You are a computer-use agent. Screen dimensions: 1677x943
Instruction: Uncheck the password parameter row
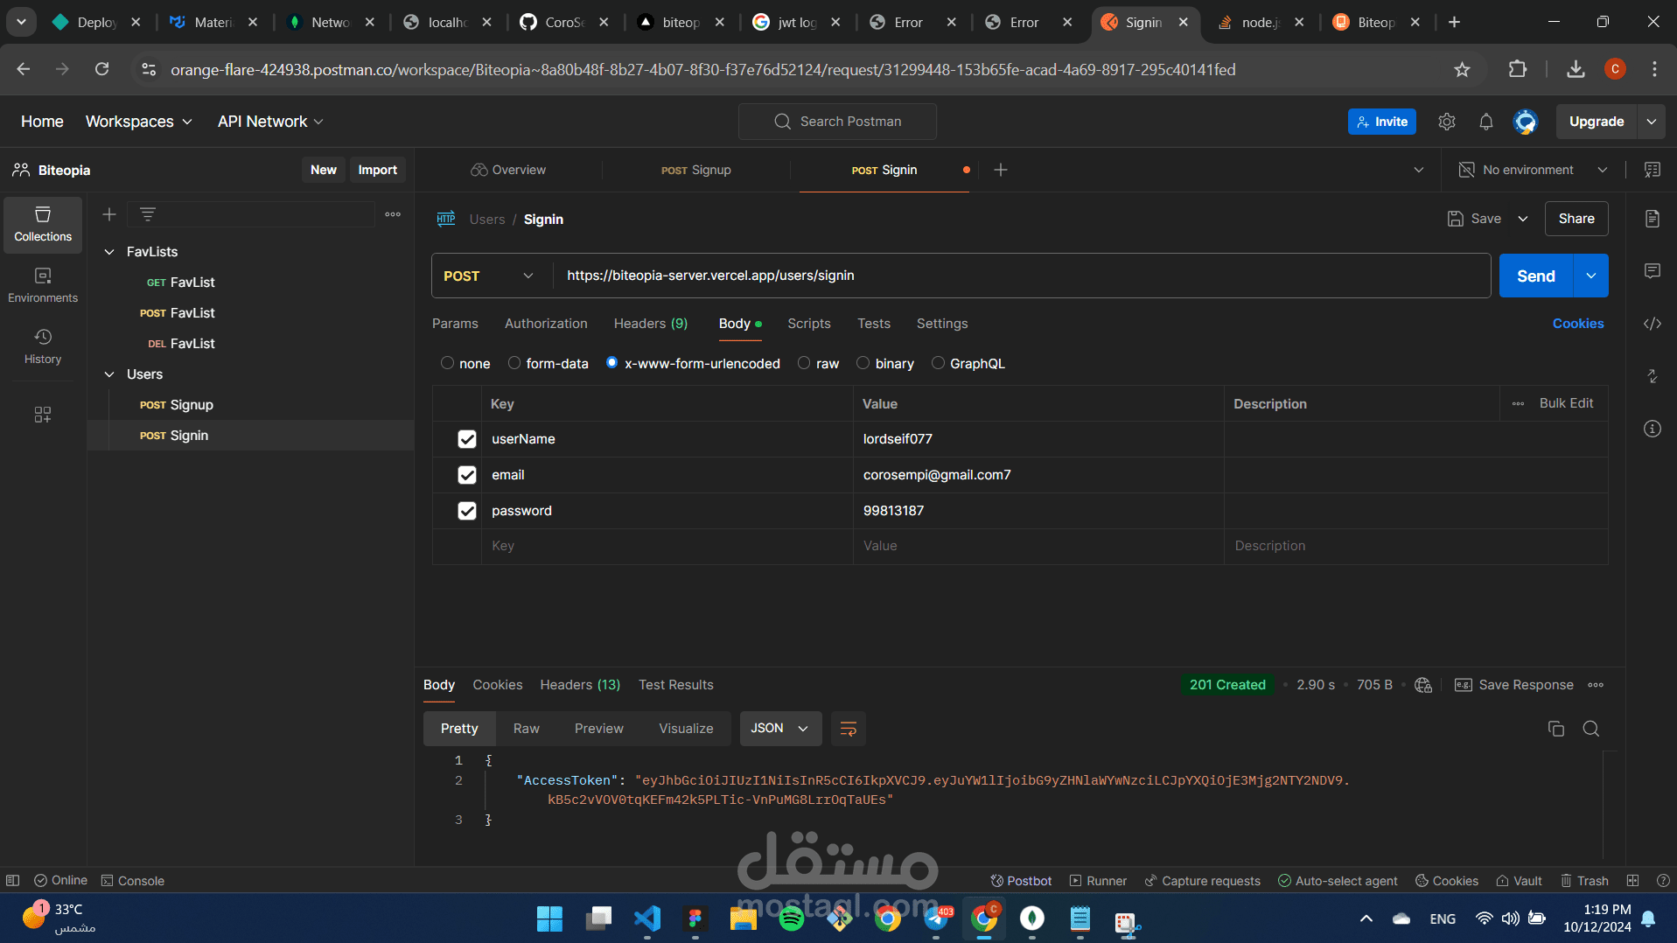point(467,511)
